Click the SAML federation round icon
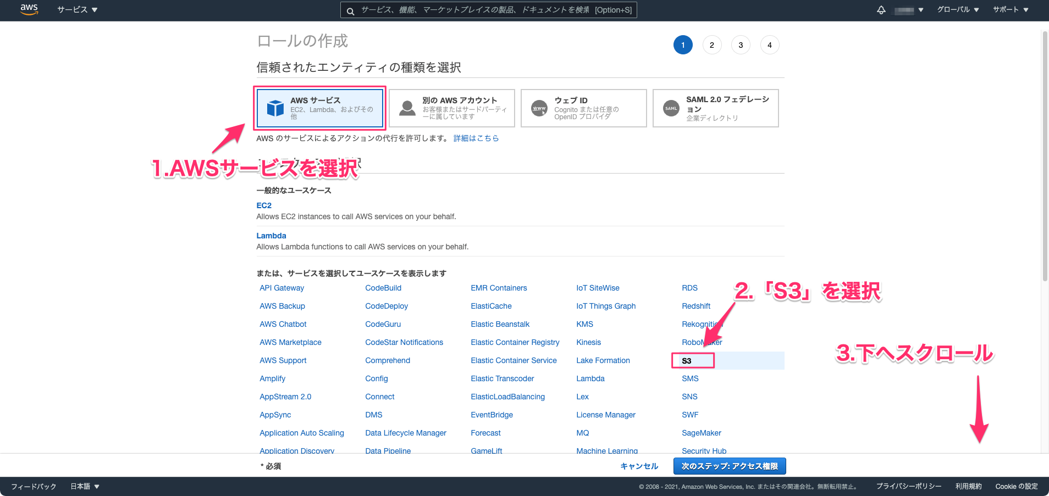This screenshot has height=496, width=1049. click(671, 108)
